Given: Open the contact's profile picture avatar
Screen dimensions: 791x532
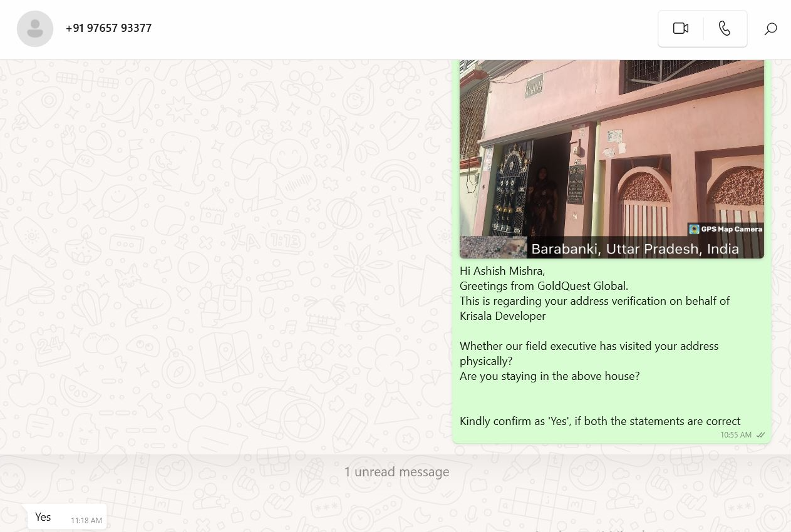Looking at the screenshot, I should pos(35,29).
